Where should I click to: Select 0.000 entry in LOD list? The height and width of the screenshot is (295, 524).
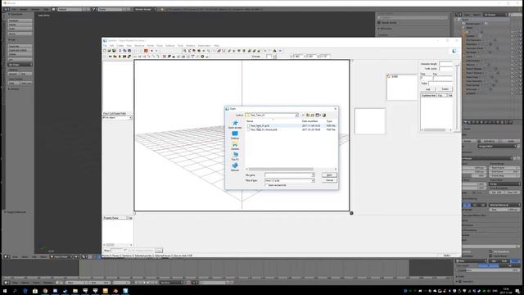pos(395,76)
